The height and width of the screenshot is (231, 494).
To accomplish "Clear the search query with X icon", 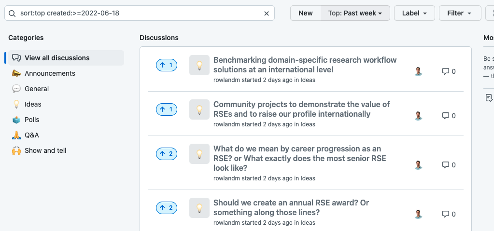I will point(266,14).
